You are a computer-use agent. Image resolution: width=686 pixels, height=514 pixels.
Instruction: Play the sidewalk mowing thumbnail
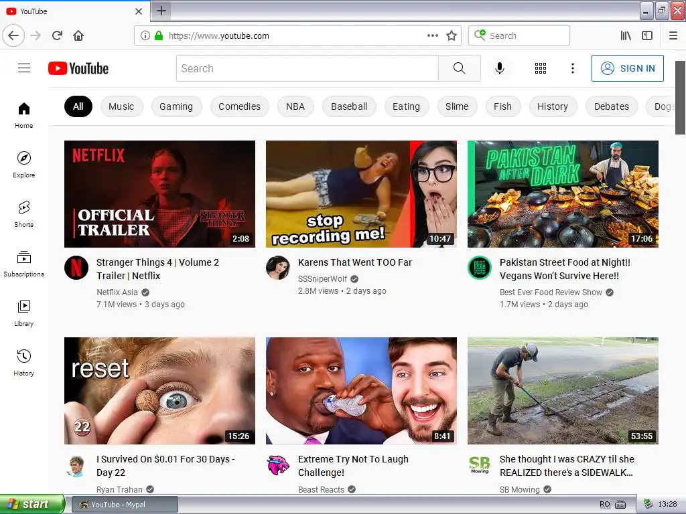click(x=563, y=391)
